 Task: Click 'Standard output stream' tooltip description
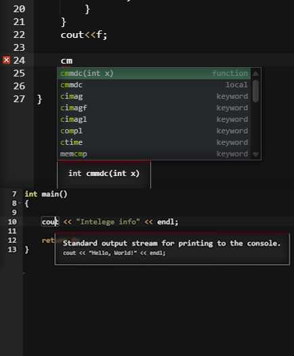coord(172,243)
